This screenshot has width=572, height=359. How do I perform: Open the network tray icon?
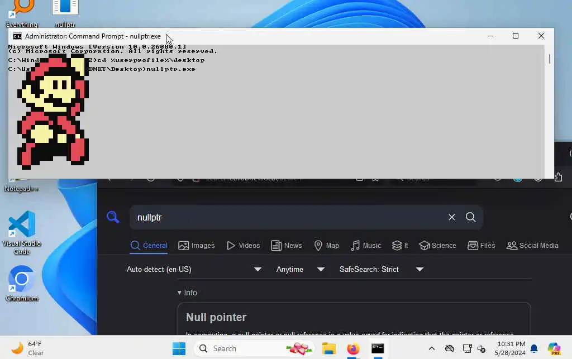click(467, 349)
